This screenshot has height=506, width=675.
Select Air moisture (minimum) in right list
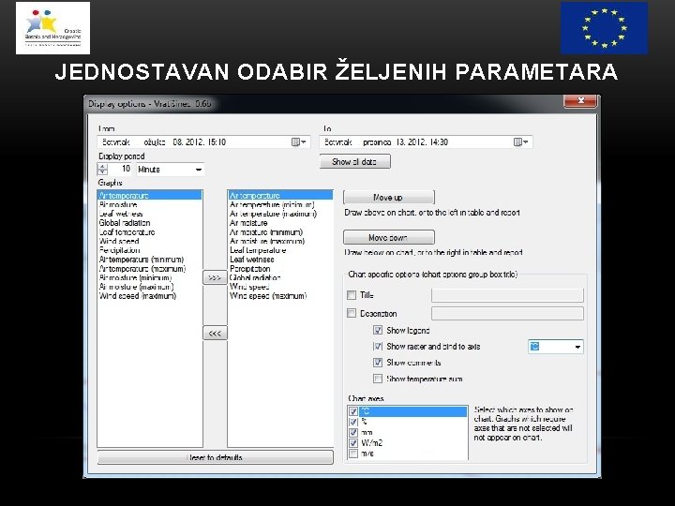click(280, 232)
